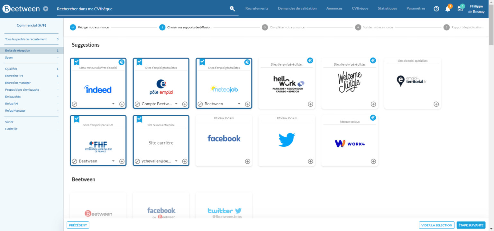The width and height of the screenshot is (494, 231).
Task: Click the plus icon on Meteojob card
Action: click(248, 104)
